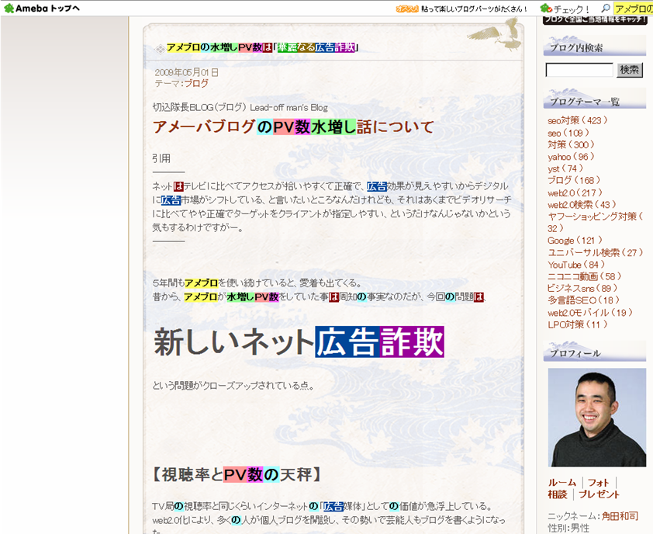653x534 pixels.
Task: Open the プレゼント profile link
Action: [599, 494]
